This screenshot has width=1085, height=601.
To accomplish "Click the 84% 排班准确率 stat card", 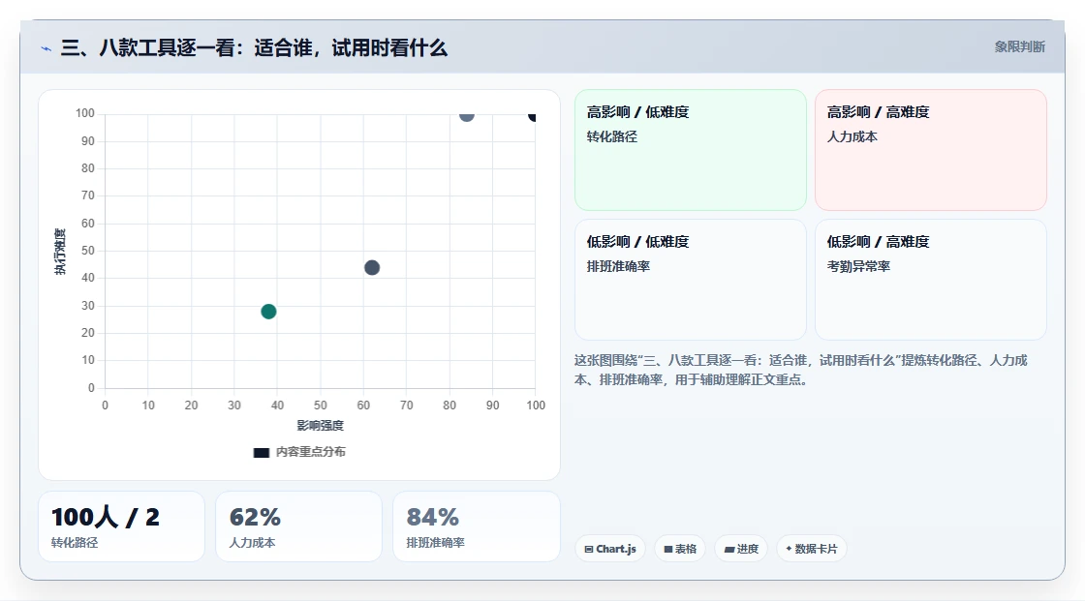I will (476, 526).
